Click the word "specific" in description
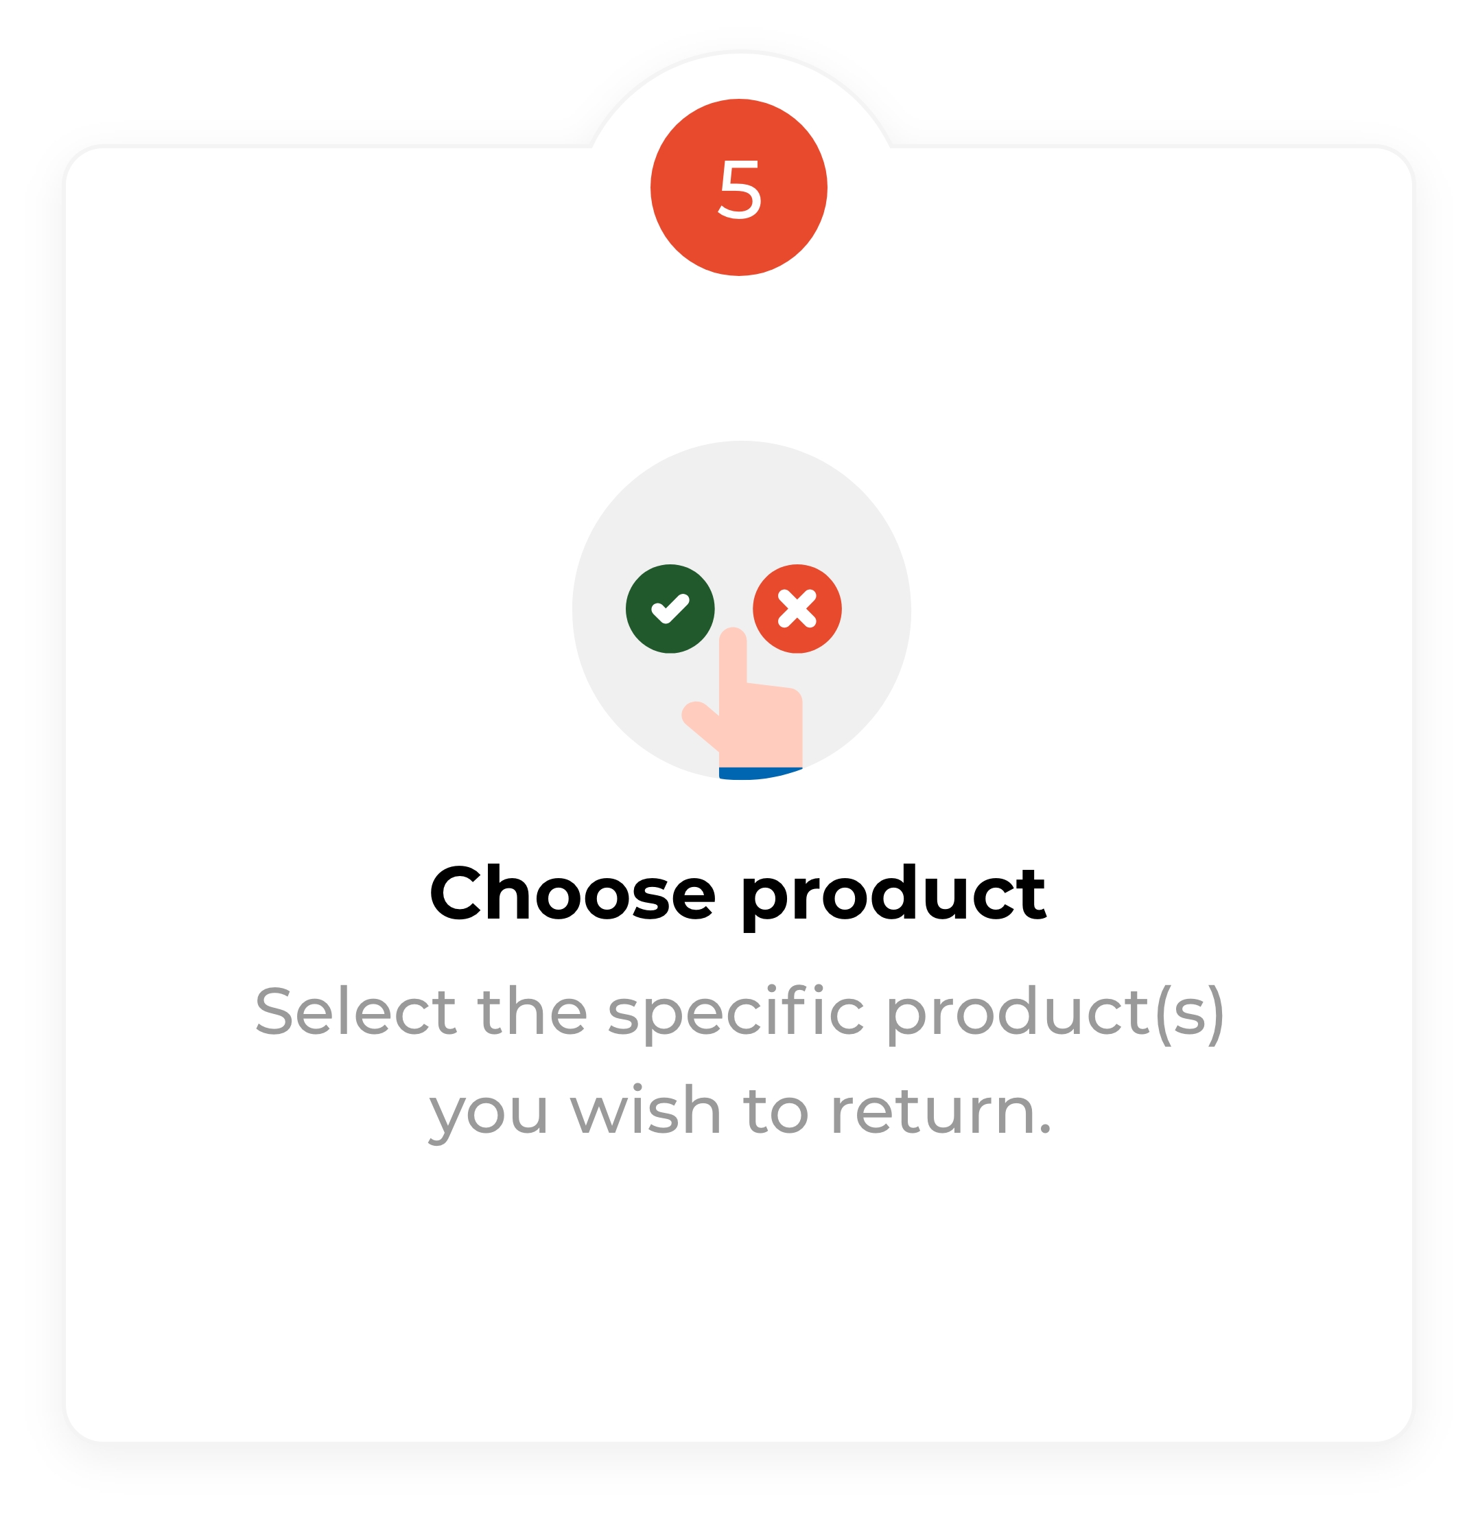Screen dimensions: 1478x1520 coord(735,1013)
